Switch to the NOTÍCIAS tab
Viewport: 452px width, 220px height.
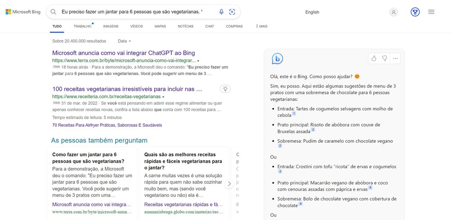186,26
